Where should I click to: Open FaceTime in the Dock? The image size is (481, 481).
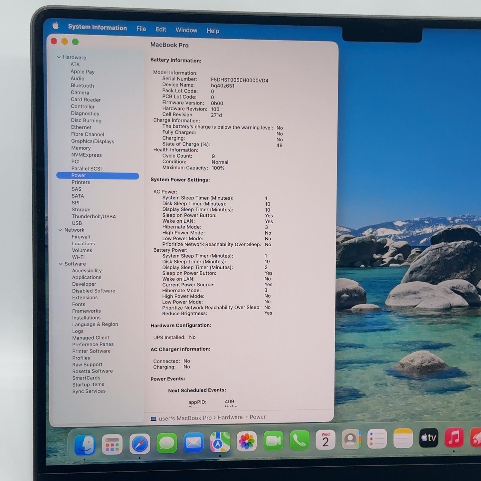[273, 441]
